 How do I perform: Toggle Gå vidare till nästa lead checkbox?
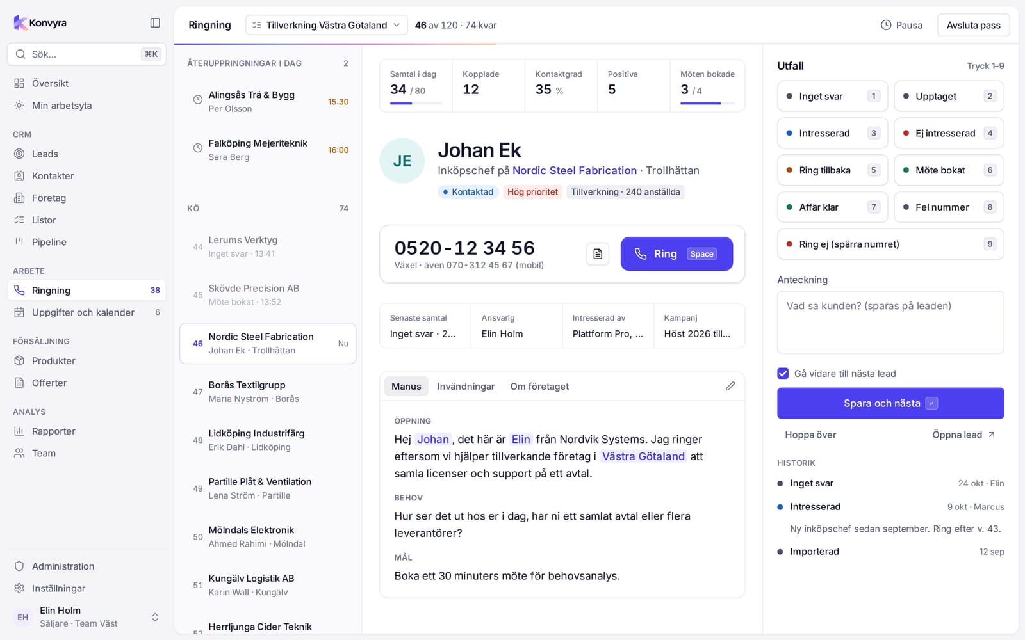pos(783,373)
